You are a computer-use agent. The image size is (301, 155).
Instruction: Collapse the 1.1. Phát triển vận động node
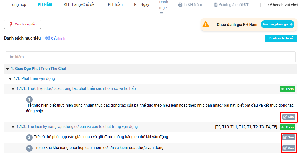(x=10, y=79)
